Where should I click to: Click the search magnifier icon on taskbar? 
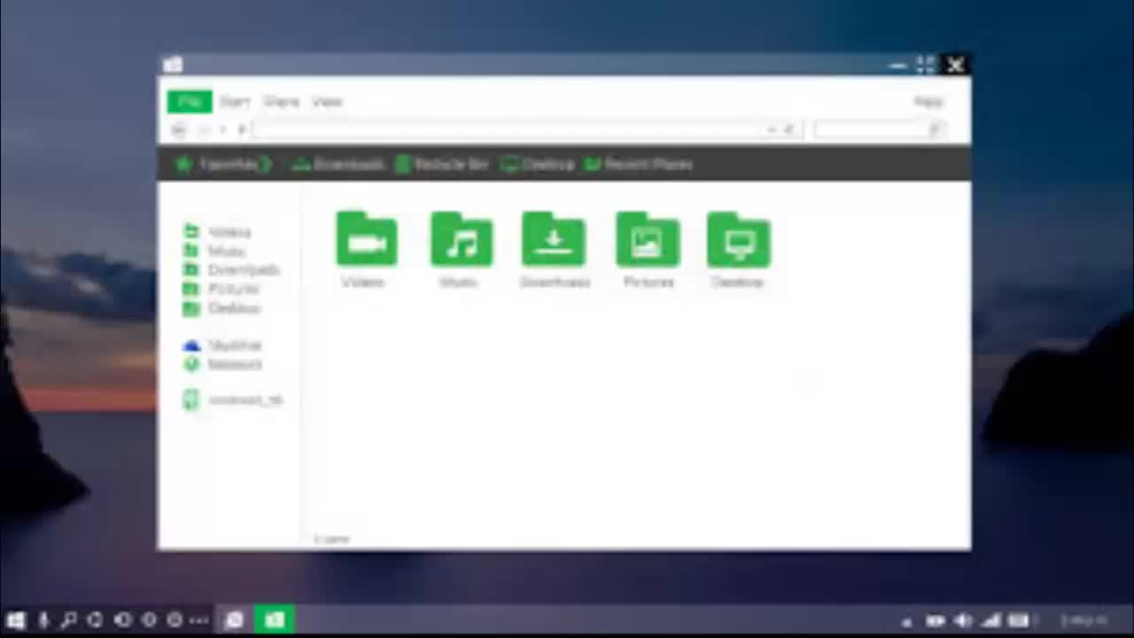[x=69, y=620]
